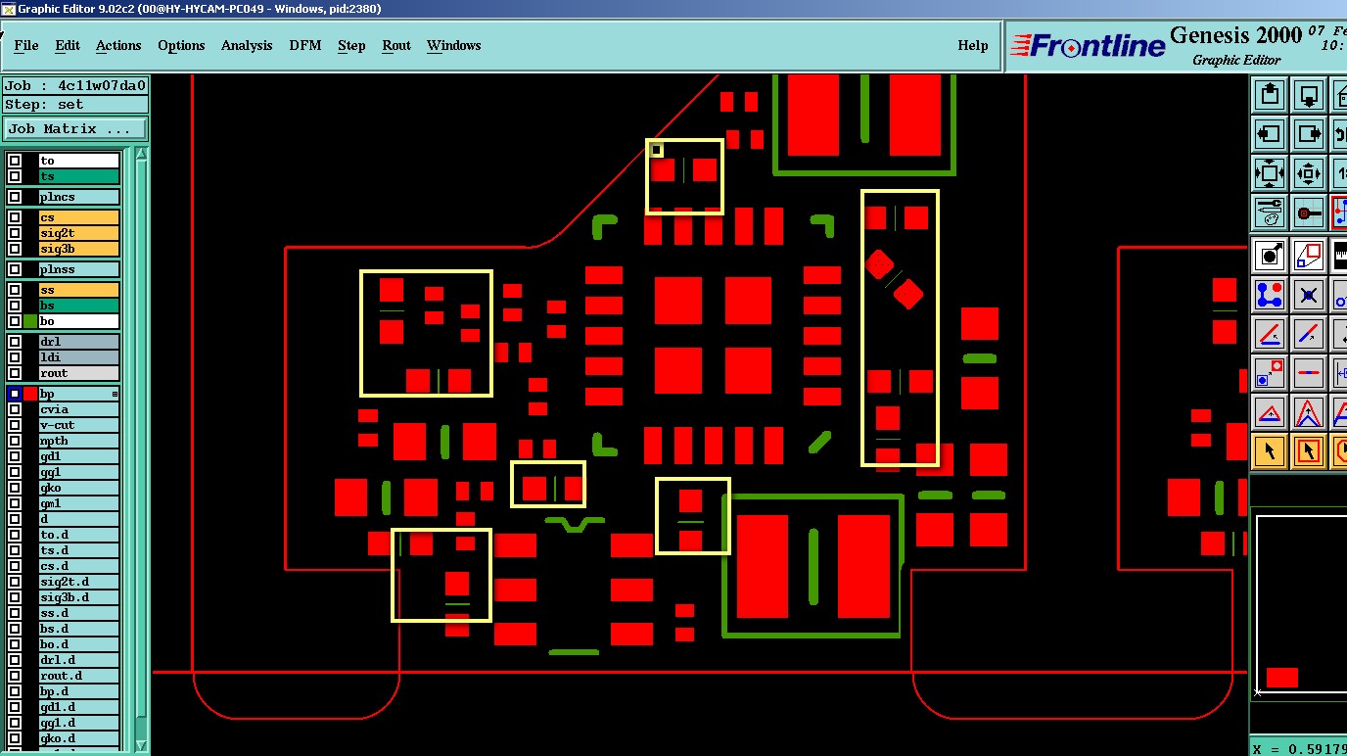Toggle the 'plncs' layer checkbox

pyautogui.click(x=15, y=197)
